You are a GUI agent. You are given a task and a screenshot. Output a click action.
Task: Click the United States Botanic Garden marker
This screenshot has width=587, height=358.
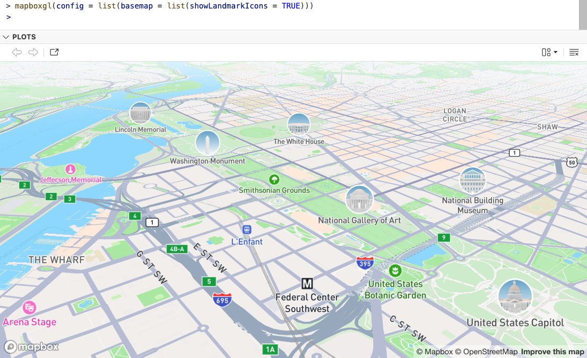point(395,270)
